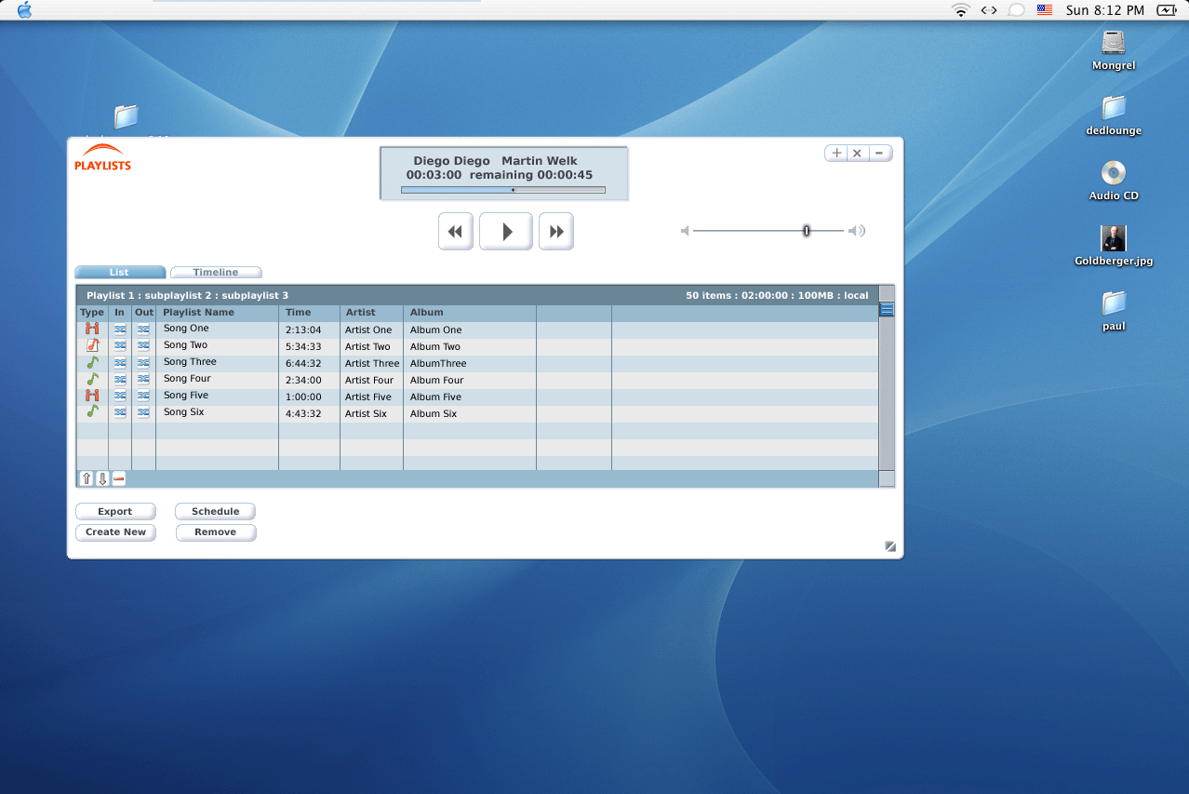The height and width of the screenshot is (794, 1189).
Task: Click the In column header
Action: (x=119, y=313)
